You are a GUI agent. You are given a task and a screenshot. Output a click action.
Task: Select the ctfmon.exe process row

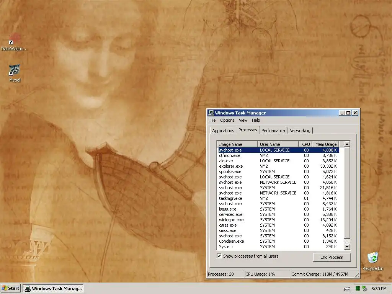point(278,155)
